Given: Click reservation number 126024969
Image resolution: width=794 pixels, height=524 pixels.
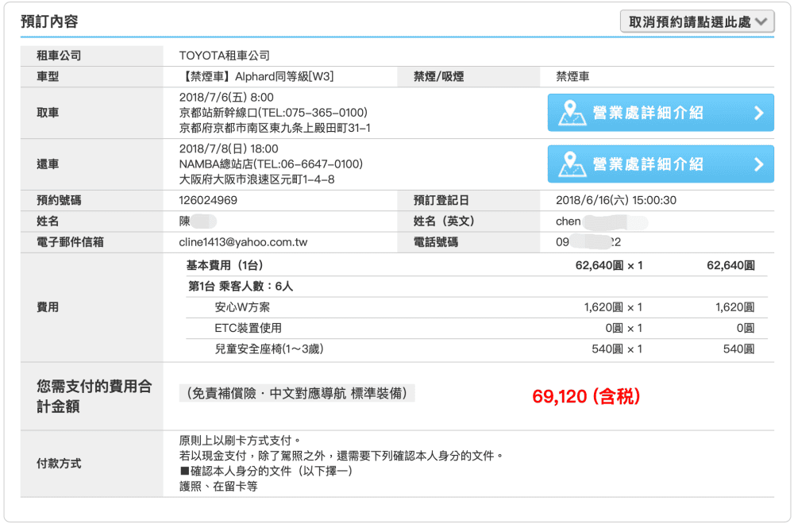Looking at the screenshot, I should [208, 201].
